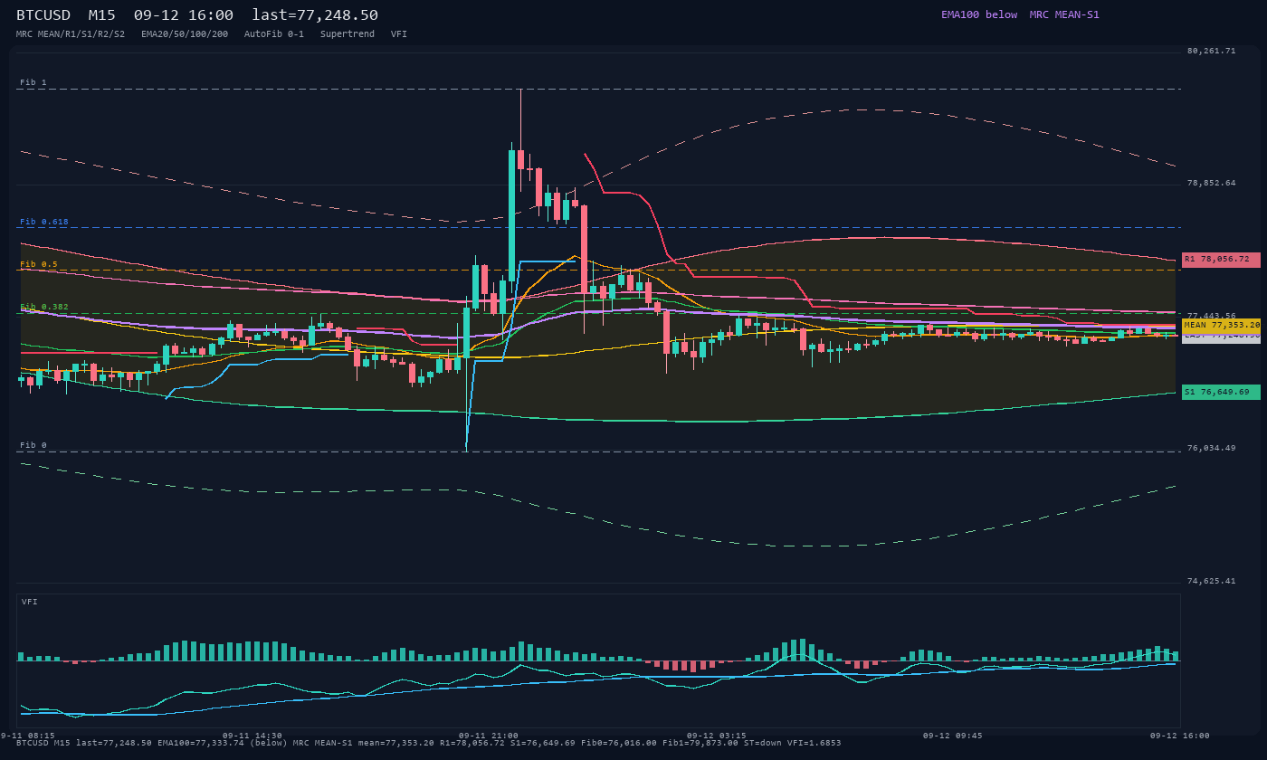
Task: Click the BTCUSD symbol in the header
Action: 43,15
